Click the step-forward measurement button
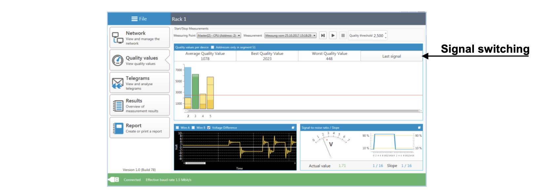535x195 pixels. pos(323,36)
